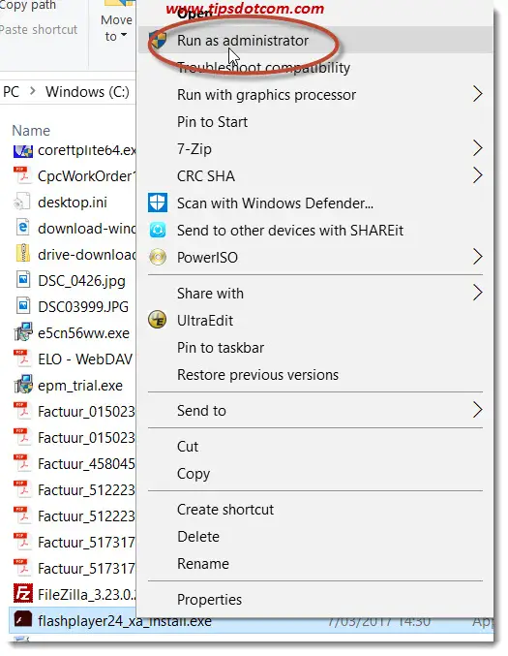The width and height of the screenshot is (508, 656).
Task: Click the Name column header
Action: (x=31, y=131)
